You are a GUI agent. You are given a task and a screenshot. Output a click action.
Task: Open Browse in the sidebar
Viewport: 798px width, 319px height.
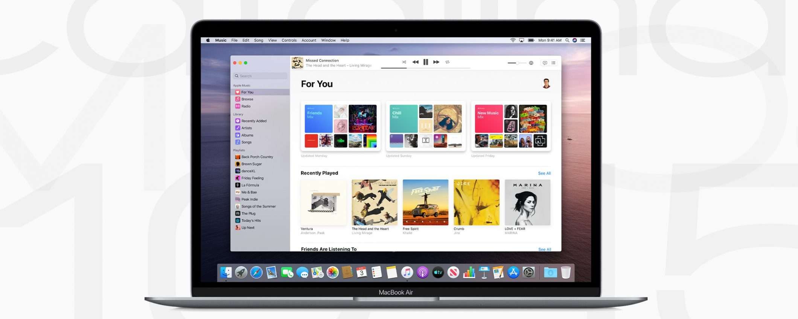pyautogui.click(x=247, y=99)
